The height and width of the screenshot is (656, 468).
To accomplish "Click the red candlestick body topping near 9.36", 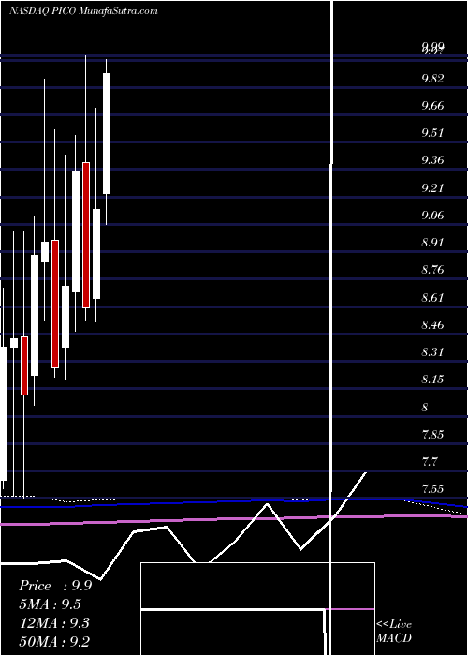I will point(86,235).
